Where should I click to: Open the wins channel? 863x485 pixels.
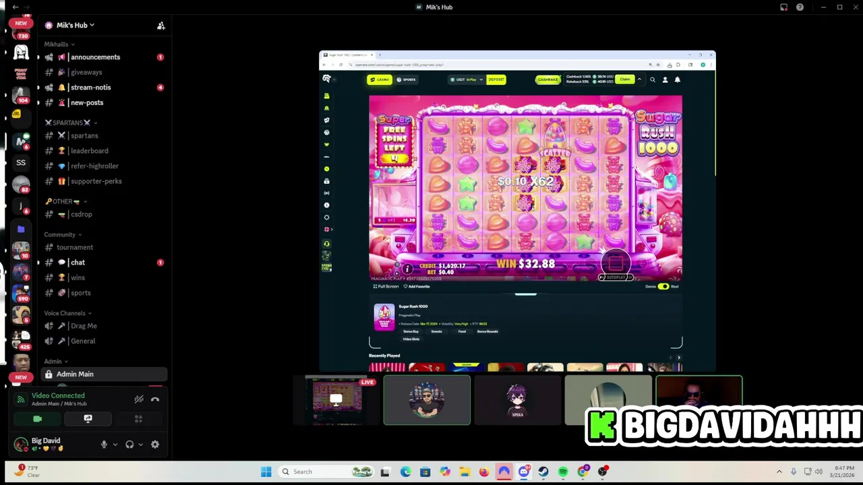point(103,278)
